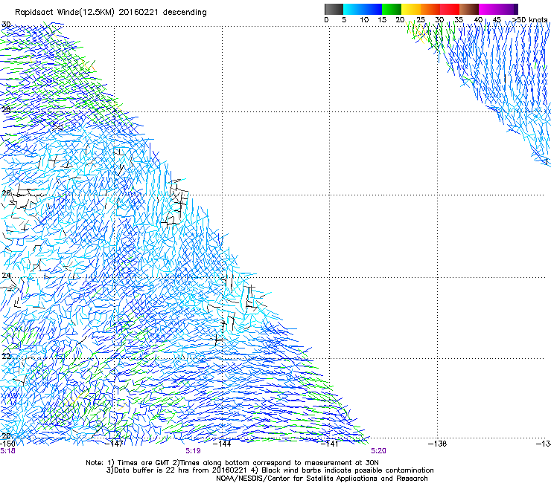The width and height of the screenshot is (551, 483).
Task: Click the '>50 knots' legend label
Action: click(530, 20)
